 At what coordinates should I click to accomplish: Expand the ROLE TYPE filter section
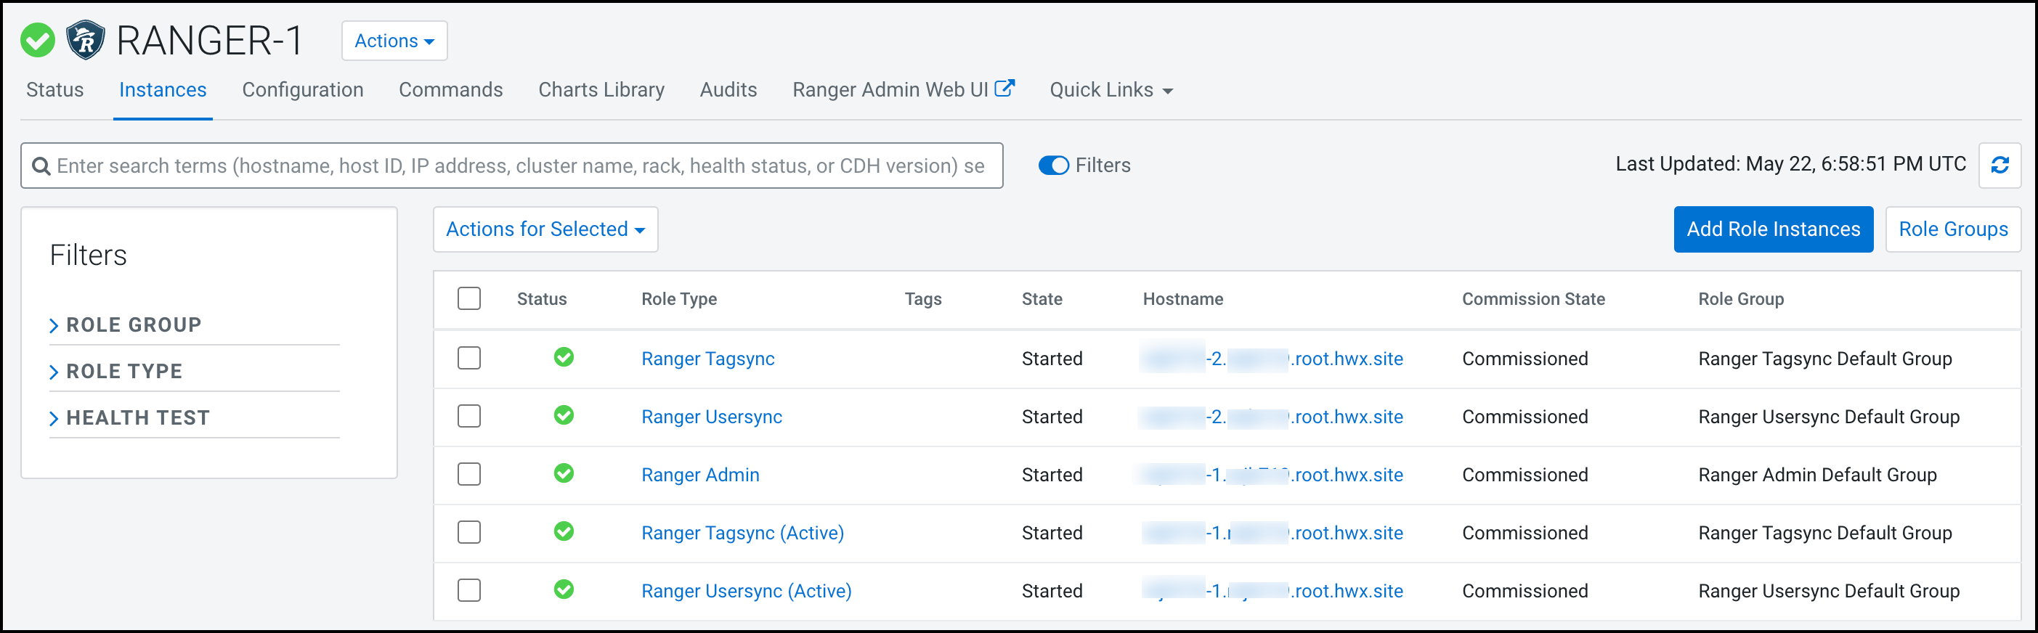coord(123,372)
